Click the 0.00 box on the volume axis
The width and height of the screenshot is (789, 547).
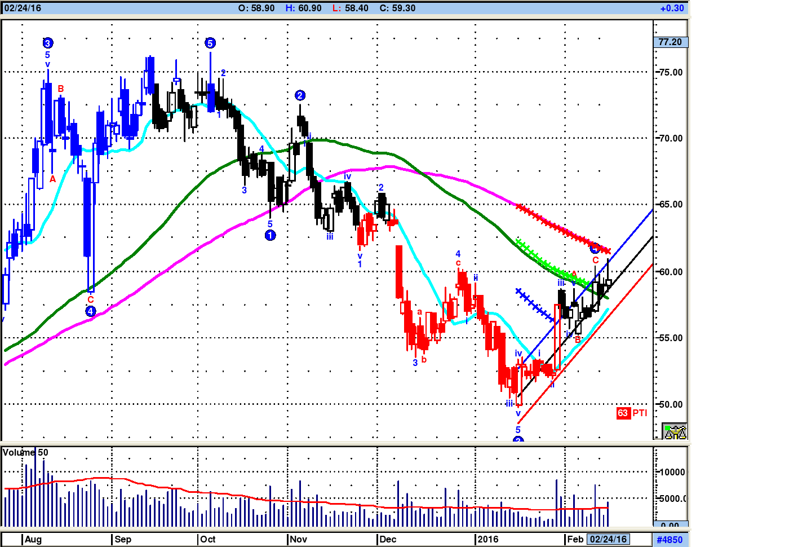pos(671,524)
